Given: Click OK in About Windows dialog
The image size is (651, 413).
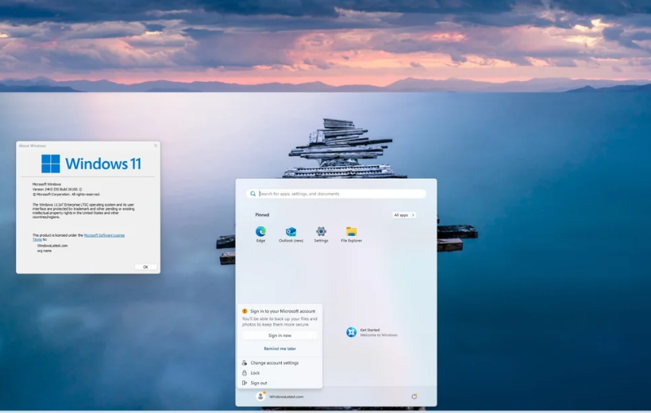Looking at the screenshot, I should tap(146, 267).
